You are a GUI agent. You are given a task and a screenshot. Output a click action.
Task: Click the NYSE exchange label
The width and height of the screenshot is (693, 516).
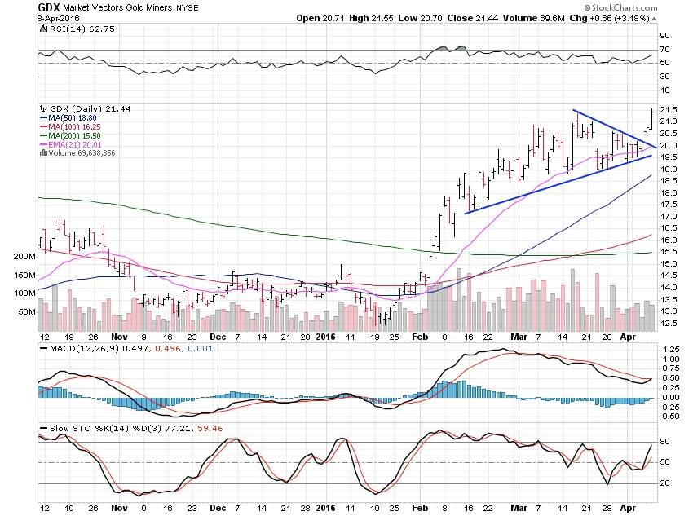[188, 8]
